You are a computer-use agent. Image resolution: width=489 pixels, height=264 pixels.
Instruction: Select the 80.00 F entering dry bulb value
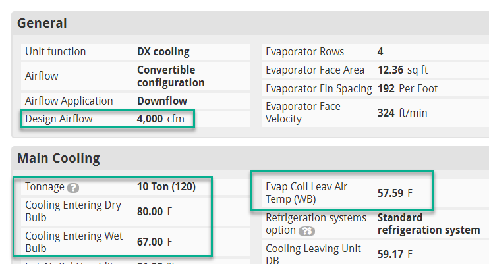pos(154,211)
